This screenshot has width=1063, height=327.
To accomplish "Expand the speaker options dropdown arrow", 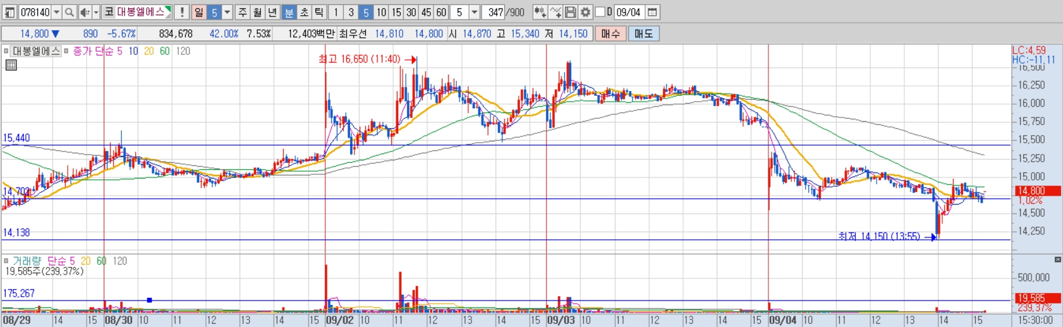I will (x=96, y=12).
